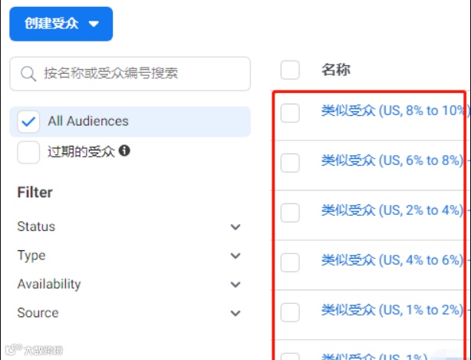Expand the Availability filter chevron
This screenshot has width=471, height=360.
pyautogui.click(x=235, y=284)
